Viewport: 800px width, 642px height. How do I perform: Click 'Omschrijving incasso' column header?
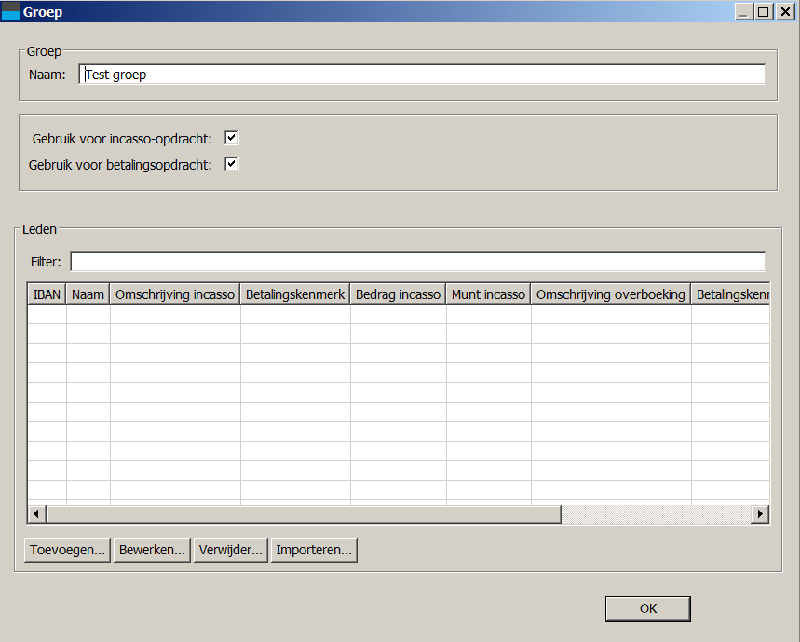175,294
